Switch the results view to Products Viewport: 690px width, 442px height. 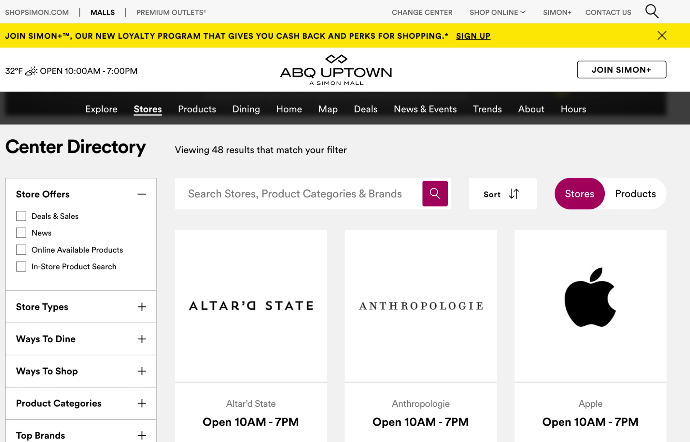[x=635, y=194]
